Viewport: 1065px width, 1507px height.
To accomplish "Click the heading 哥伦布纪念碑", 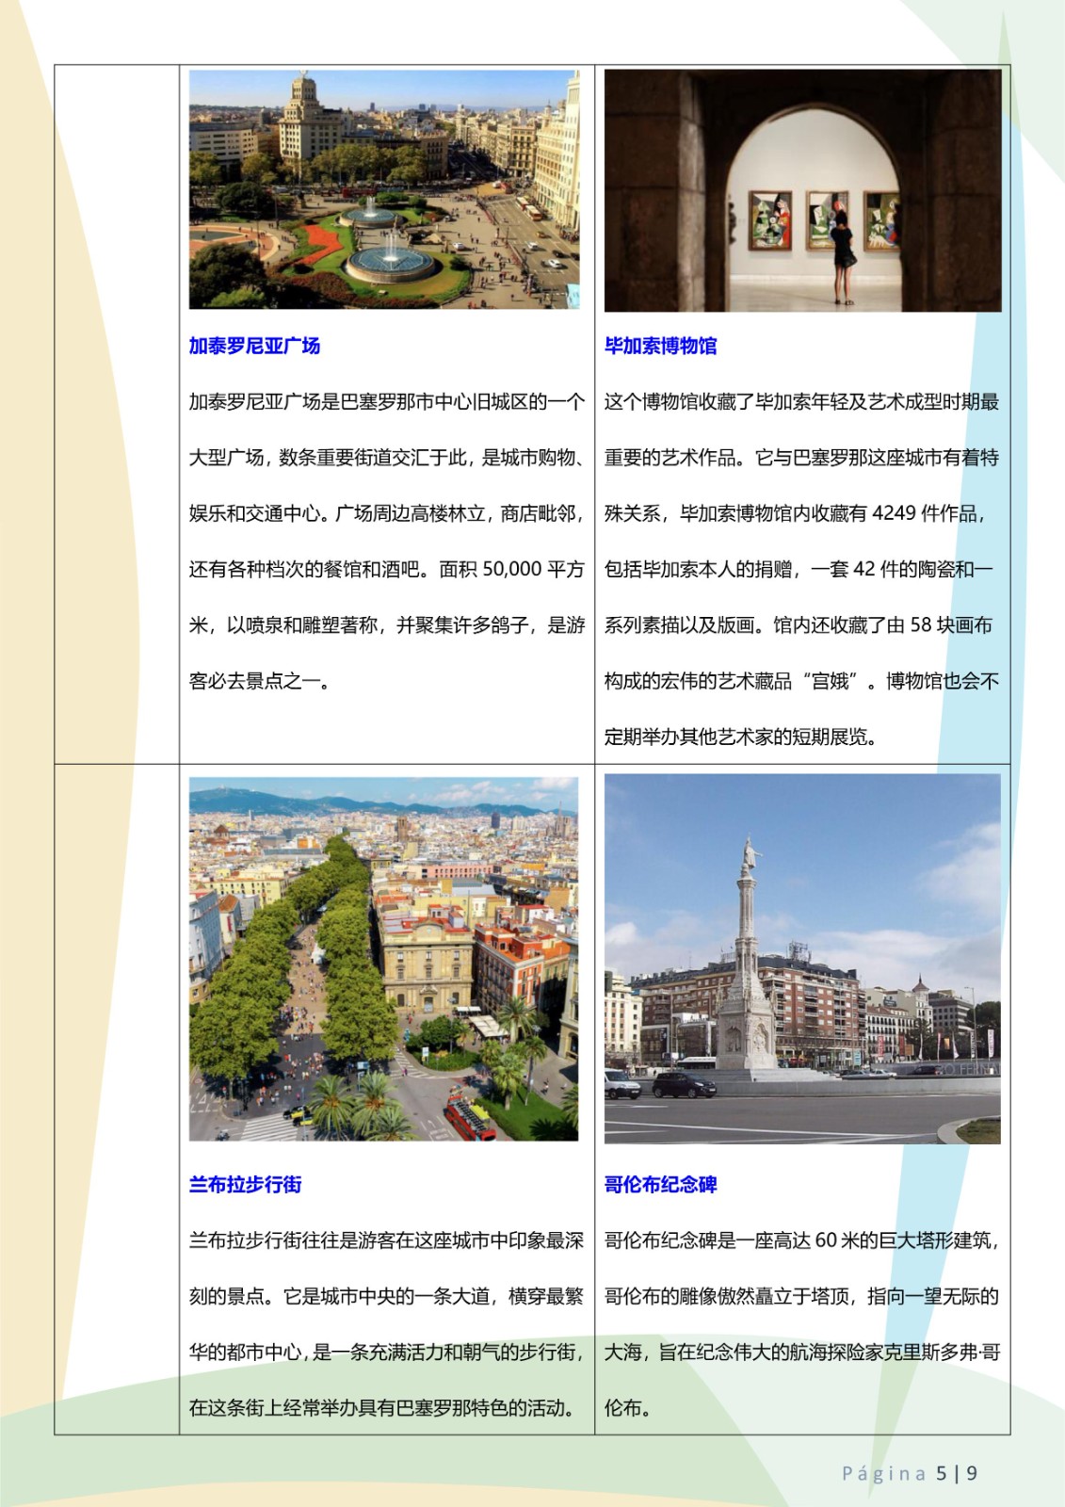I will [x=660, y=1185].
